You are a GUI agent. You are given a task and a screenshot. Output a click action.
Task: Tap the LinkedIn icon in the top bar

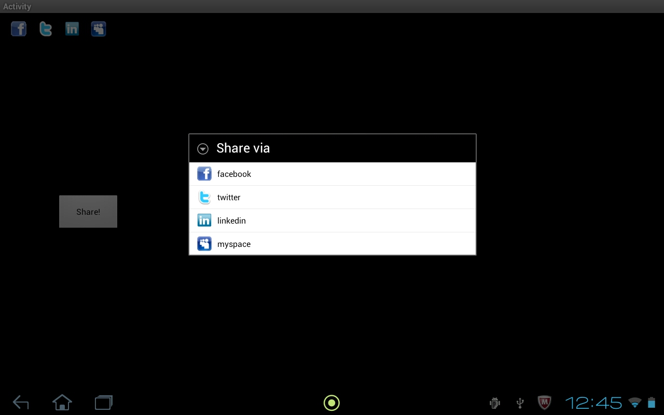coord(72,29)
